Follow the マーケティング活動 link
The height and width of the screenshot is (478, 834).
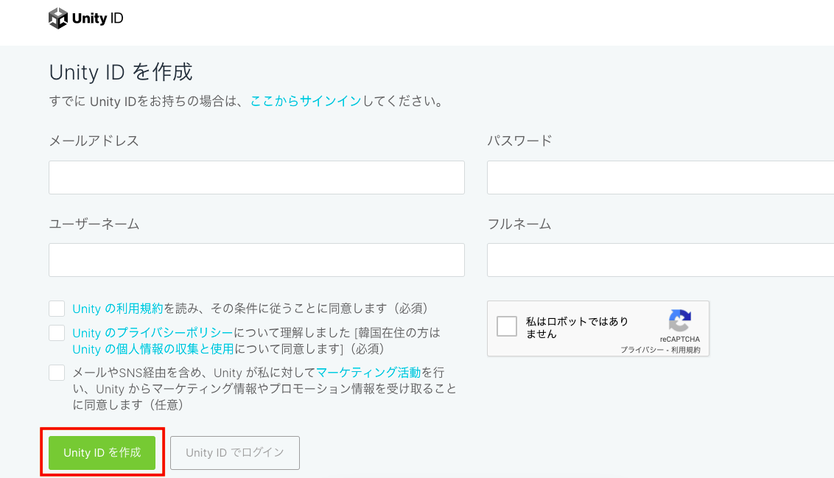(368, 373)
